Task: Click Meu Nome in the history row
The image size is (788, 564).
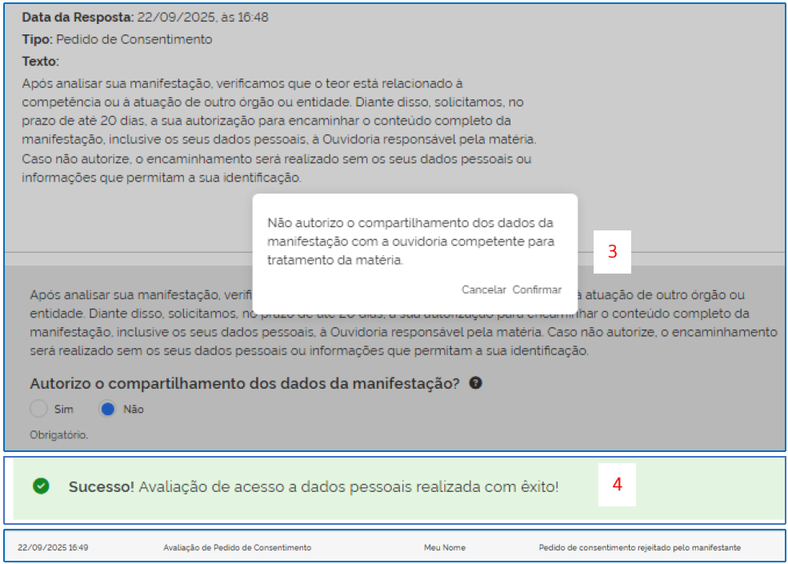Action: coord(444,548)
